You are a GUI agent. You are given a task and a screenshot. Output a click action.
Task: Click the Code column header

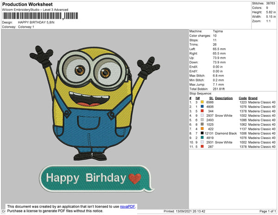point(242,98)
